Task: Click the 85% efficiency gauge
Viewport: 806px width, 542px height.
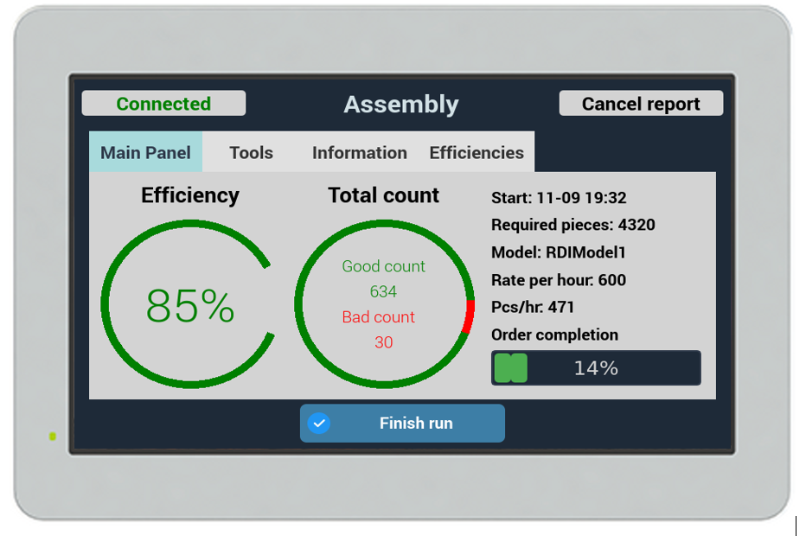Action: (x=189, y=305)
